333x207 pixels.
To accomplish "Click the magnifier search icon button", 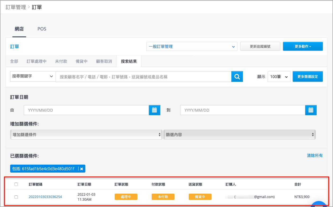I will point(237,77).
